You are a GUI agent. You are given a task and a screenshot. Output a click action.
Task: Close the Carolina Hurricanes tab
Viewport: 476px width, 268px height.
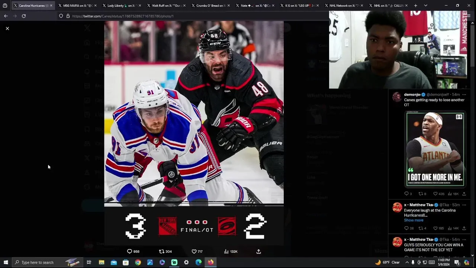51,6
